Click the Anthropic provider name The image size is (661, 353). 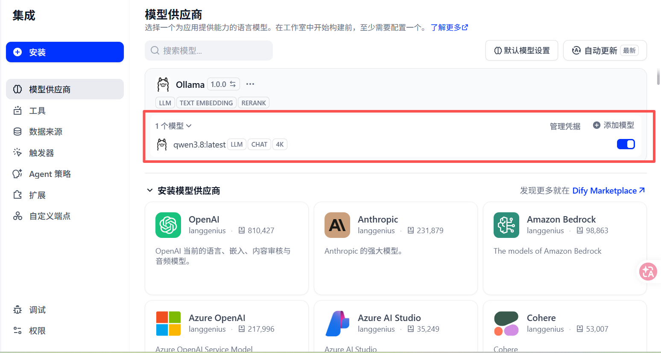tap(378, 219)
